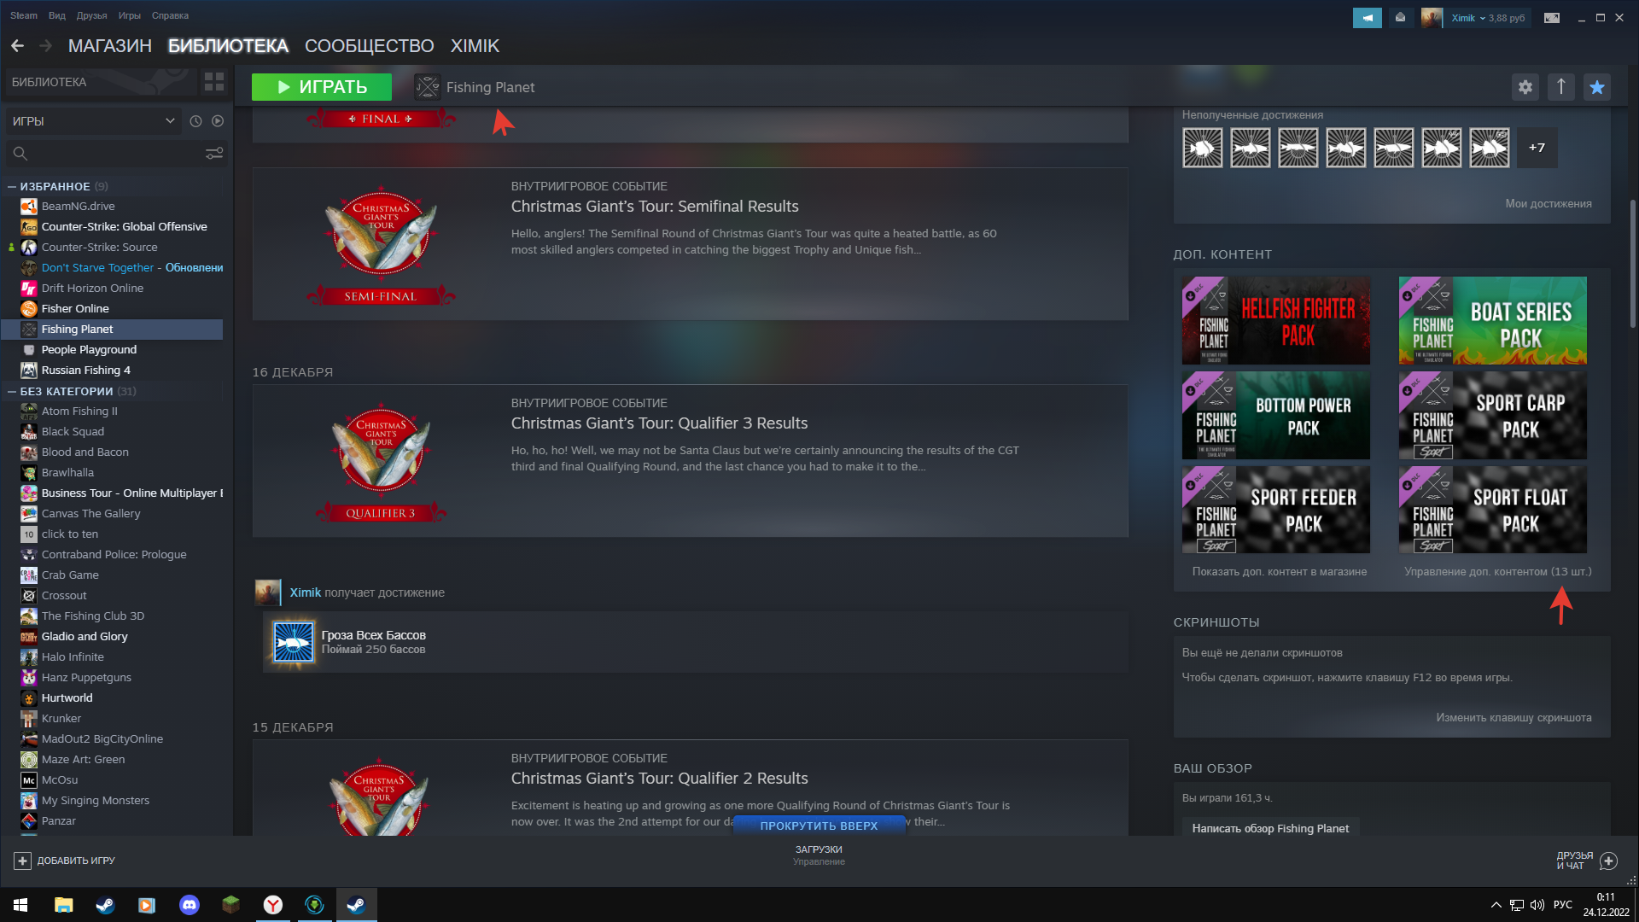Click the forward navigation arrow
Viewport: 1639px width, 922px height.
coord(46,46)
